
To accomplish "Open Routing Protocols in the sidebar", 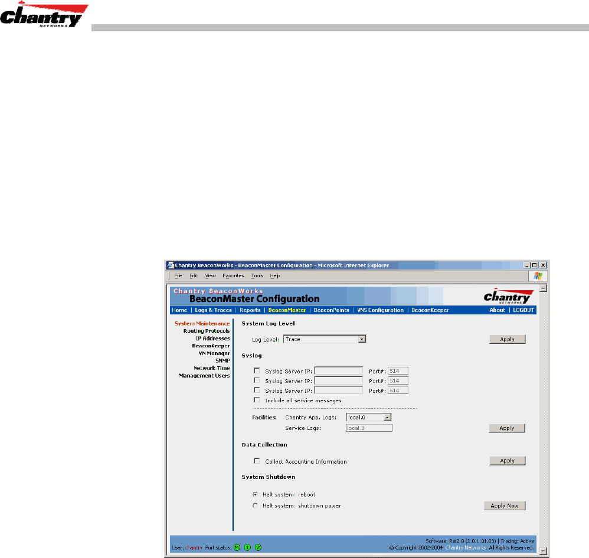I will click(x=207, y=331).
